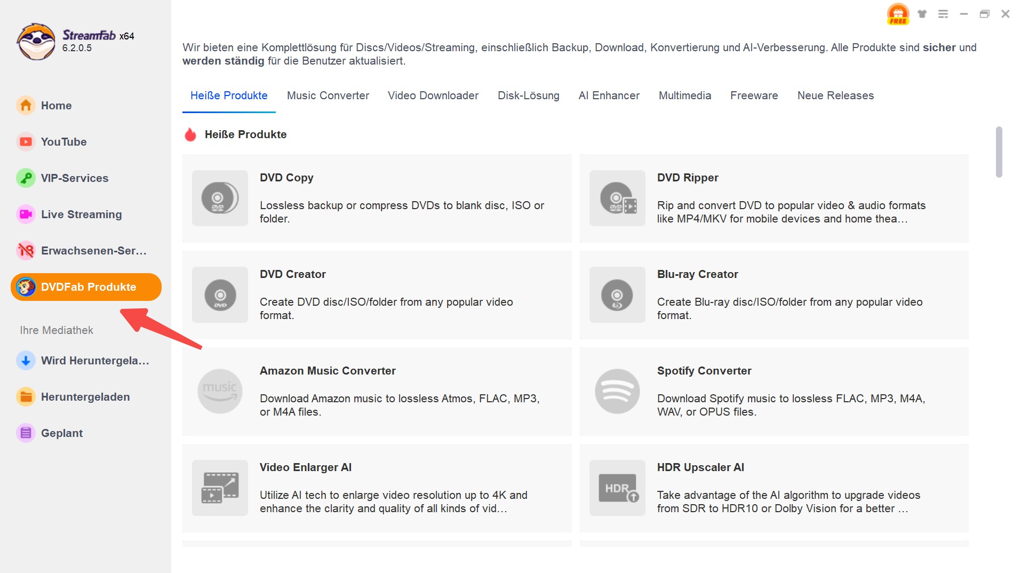Open the Multimedia tab
Viewport: 1021px width, 573px height.
(685, 95)
